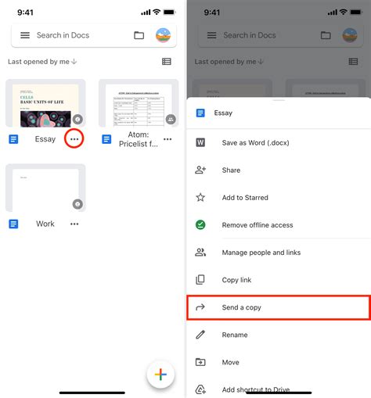This screenshot has height=398, width=371.
Task: Open the account avatar in left screen
Action: (x=163, y=35)
